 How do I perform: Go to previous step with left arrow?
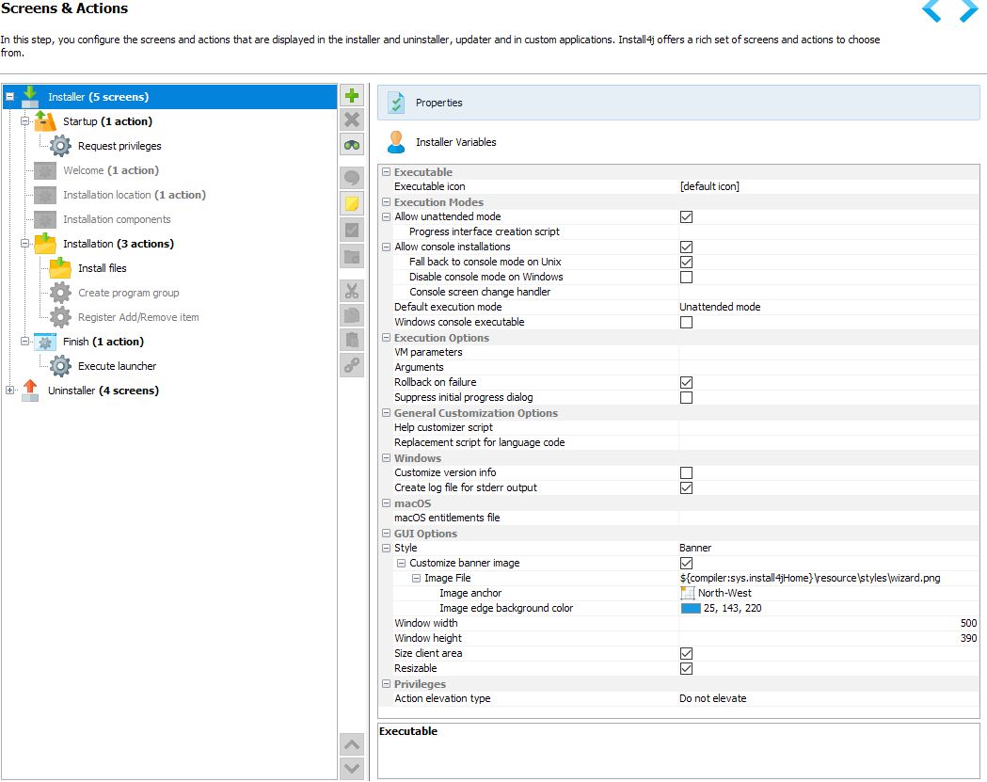click(931, 10)
